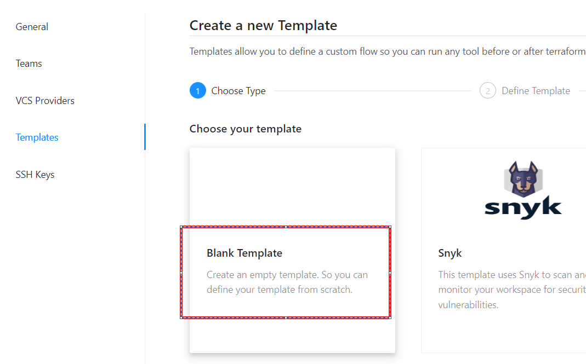This screenshot has width=586, height=364.
Task: Click the 'Create a new Template' heading
Action: (x=263, y=25)
